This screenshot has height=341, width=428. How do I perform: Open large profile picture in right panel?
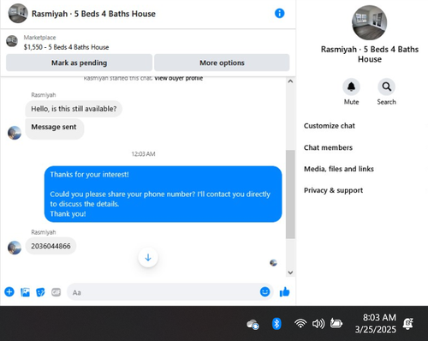[x=370, y=23]
